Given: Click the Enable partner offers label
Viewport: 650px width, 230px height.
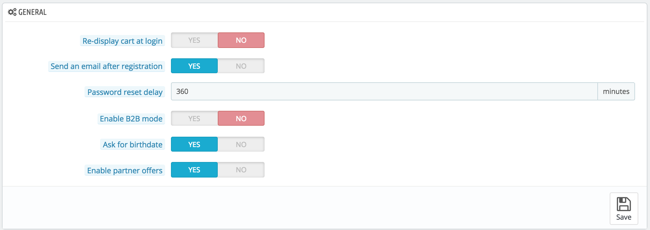Looking at the screenshot, I should (x=125, y=171).
